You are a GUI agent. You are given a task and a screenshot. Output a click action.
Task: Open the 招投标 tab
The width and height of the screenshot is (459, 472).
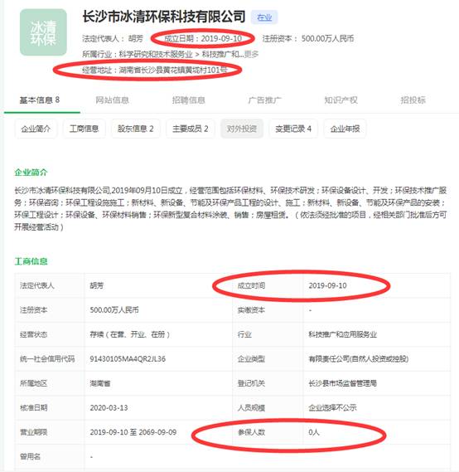pos(413,100)
